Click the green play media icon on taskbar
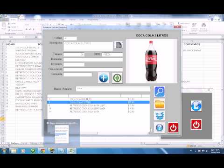The image size is (224, 168). pos(33,151)
